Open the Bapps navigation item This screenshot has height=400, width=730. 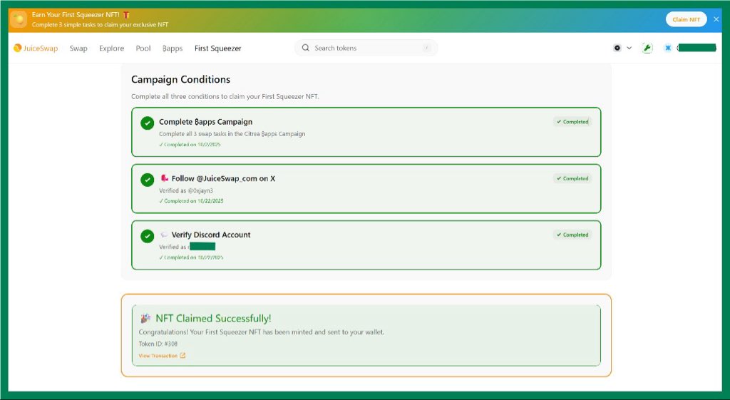(x=173, y=48)
